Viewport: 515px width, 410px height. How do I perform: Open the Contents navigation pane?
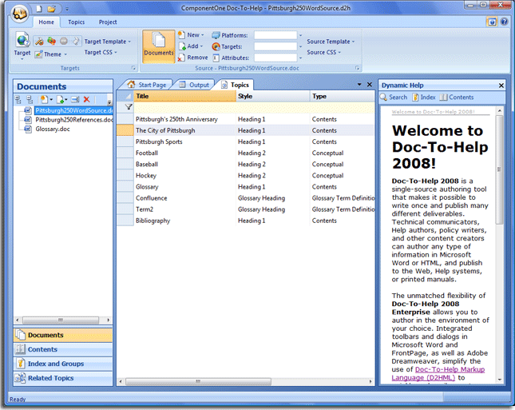pyautogui.click(x=63, y=349)
